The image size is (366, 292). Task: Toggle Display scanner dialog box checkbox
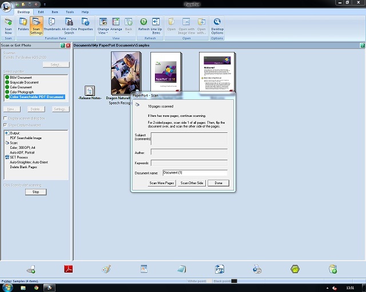coord(5,118)
